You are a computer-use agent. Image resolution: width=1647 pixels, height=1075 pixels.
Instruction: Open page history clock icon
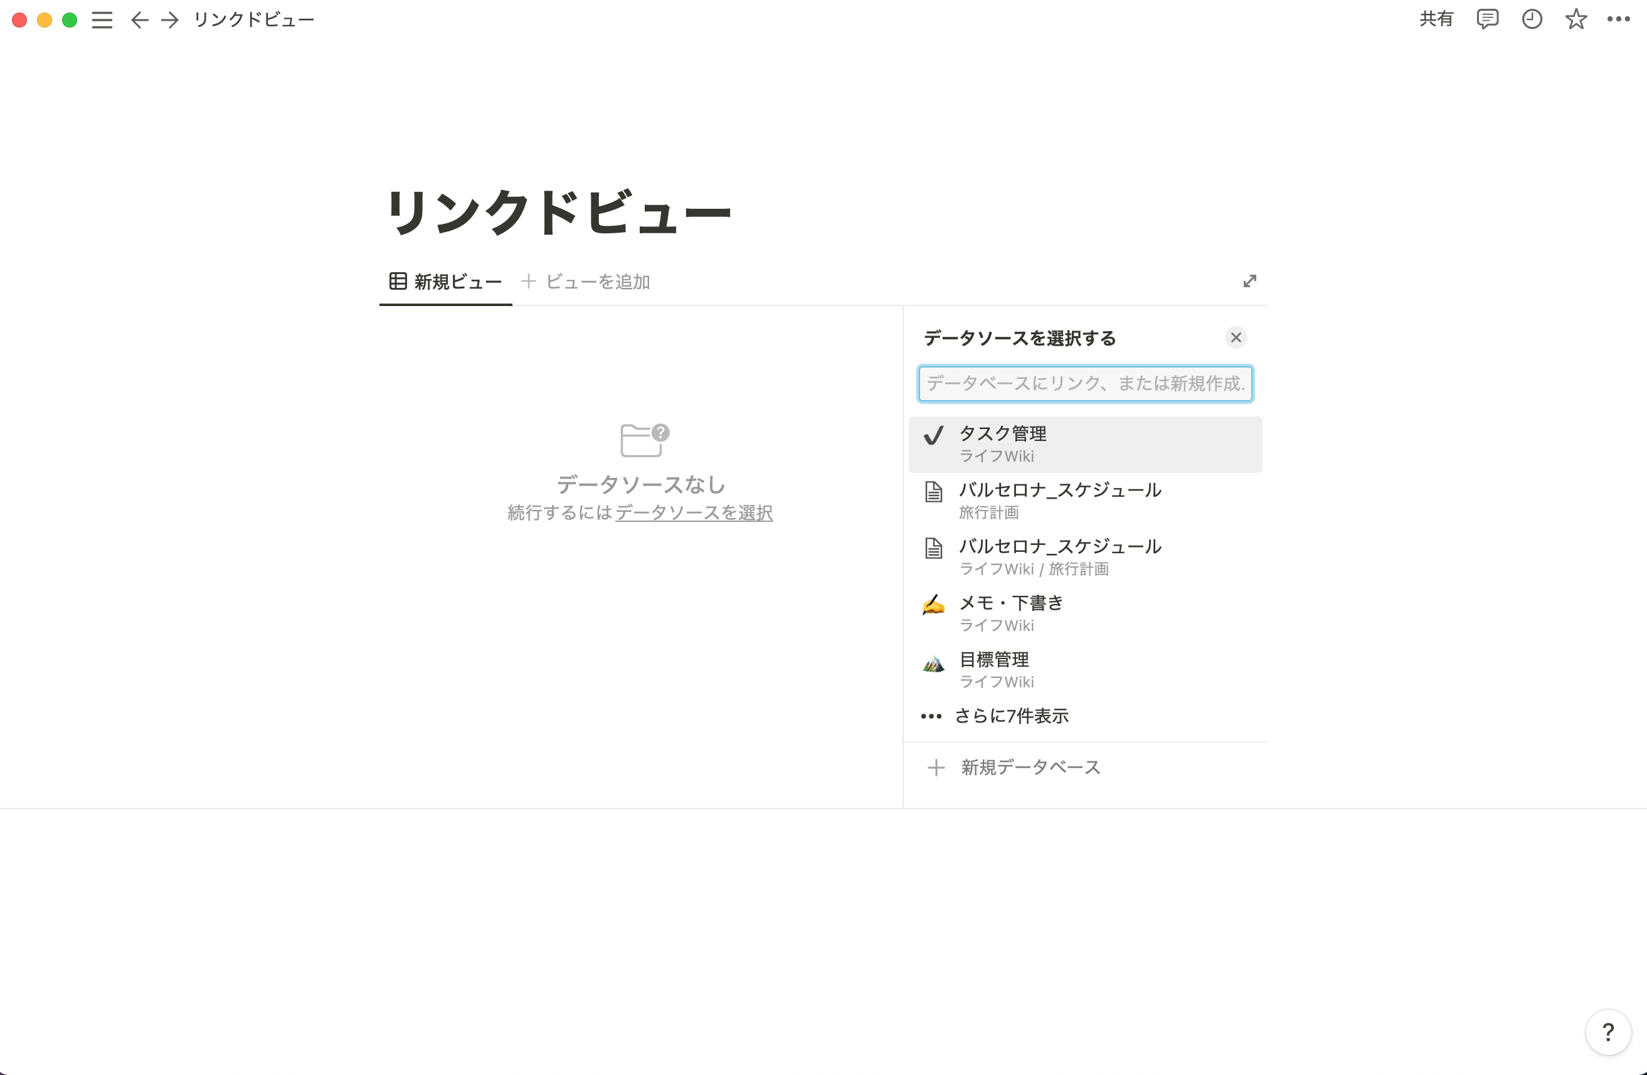[x=1532, y=19]
